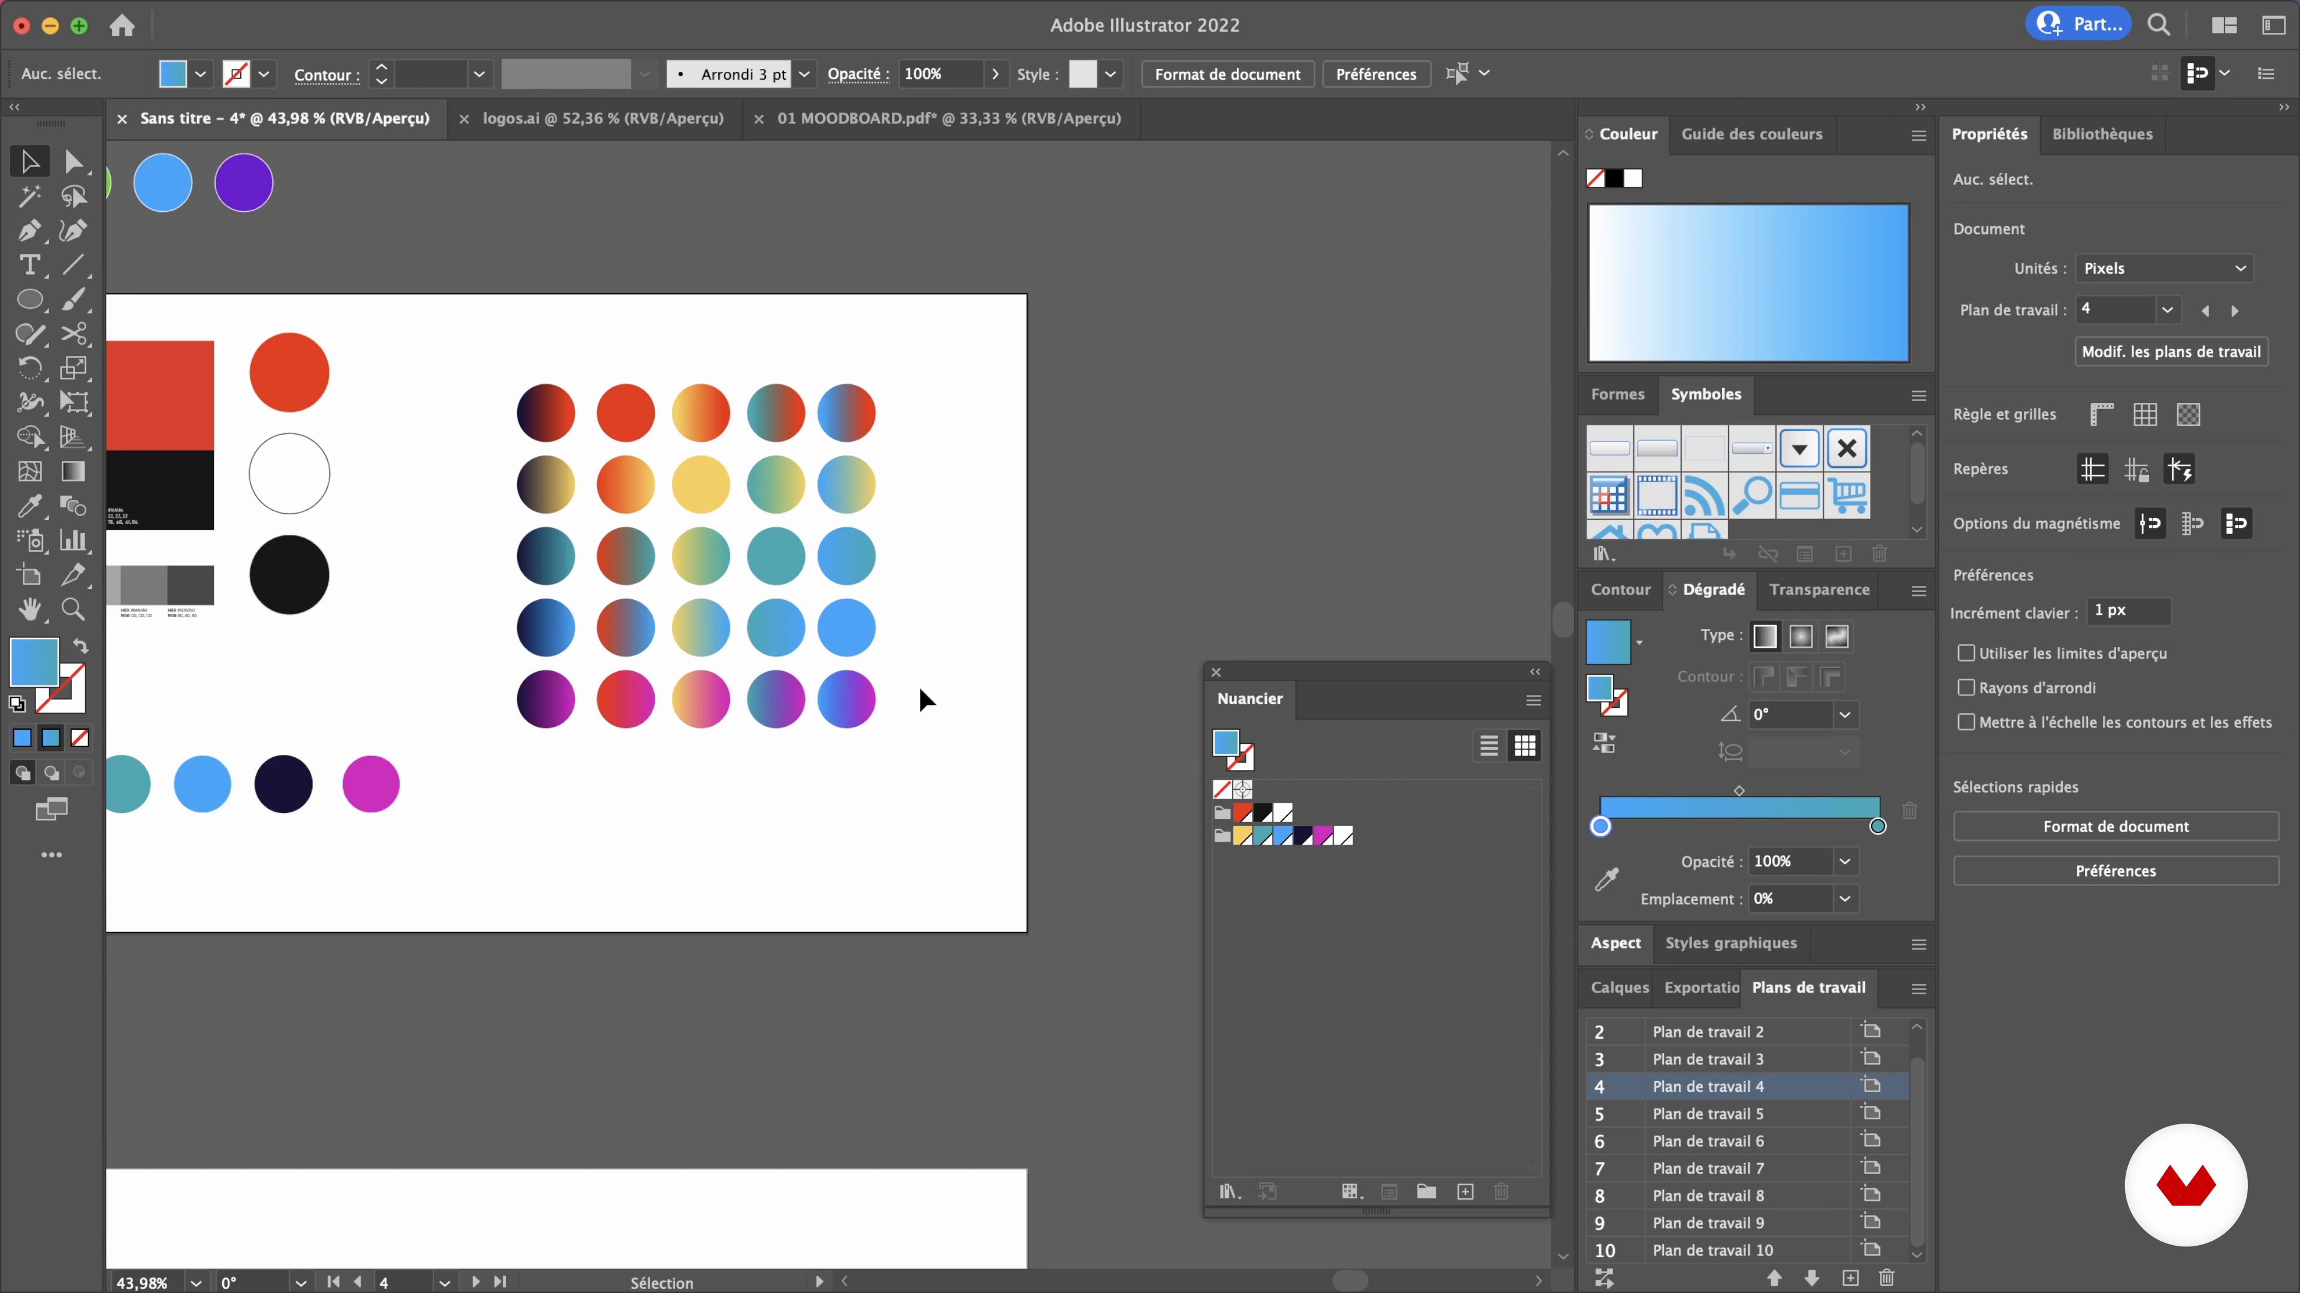Switch to Calques tab

pyautogui.click(x=1620, y=988)
